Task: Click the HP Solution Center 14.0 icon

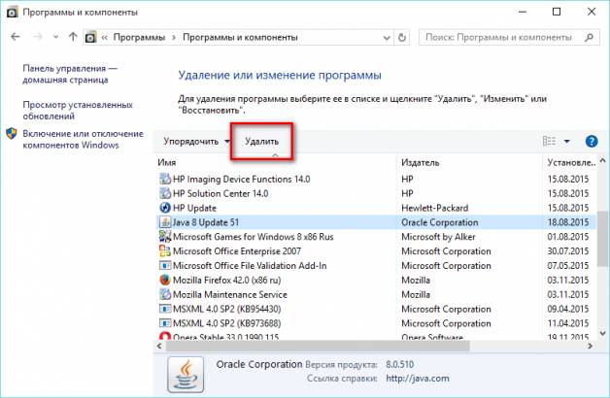Action: (163, 193)
